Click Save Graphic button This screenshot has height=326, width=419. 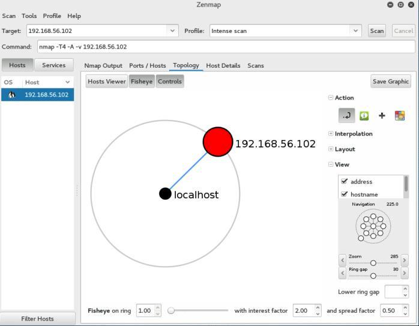[x=391, y=81]
